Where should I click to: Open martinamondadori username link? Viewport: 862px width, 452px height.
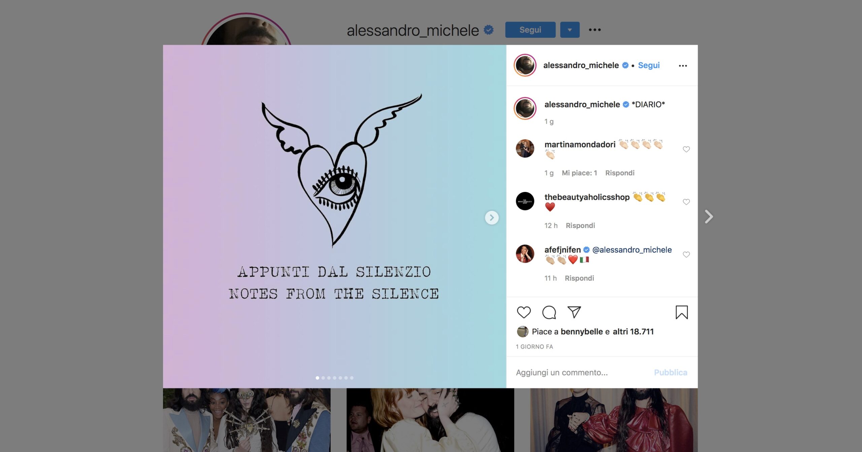tap(580, 144)
